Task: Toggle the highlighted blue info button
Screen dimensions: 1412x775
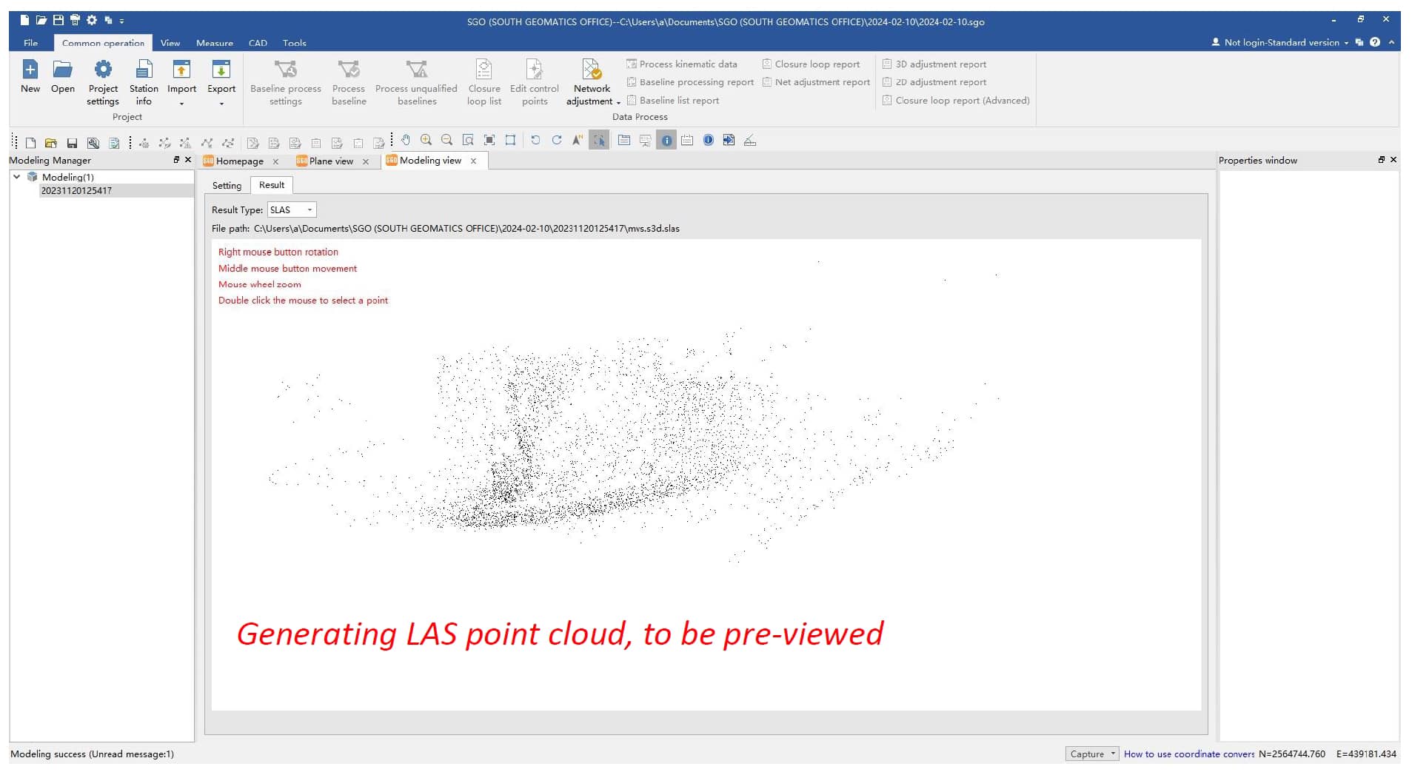Action: point(666,141)
